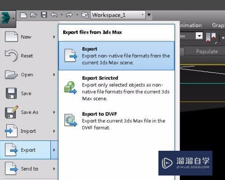This screenshot has height=180, width=225.
Task: Open the Undo history dropdown arrow
Action: click(62, 15)
